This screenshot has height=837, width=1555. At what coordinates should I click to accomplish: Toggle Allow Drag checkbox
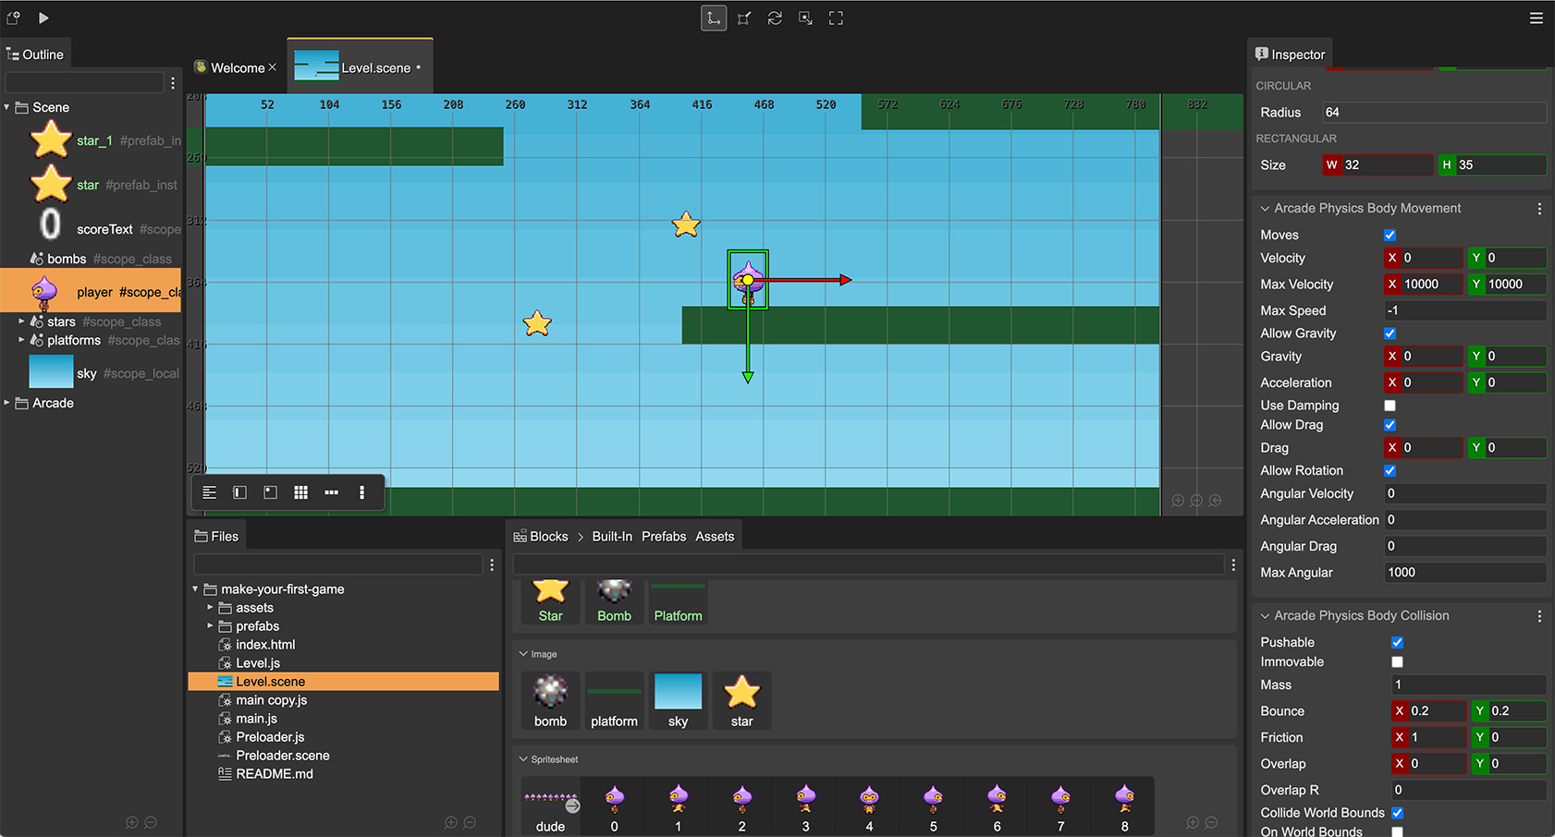[1390, 425]
